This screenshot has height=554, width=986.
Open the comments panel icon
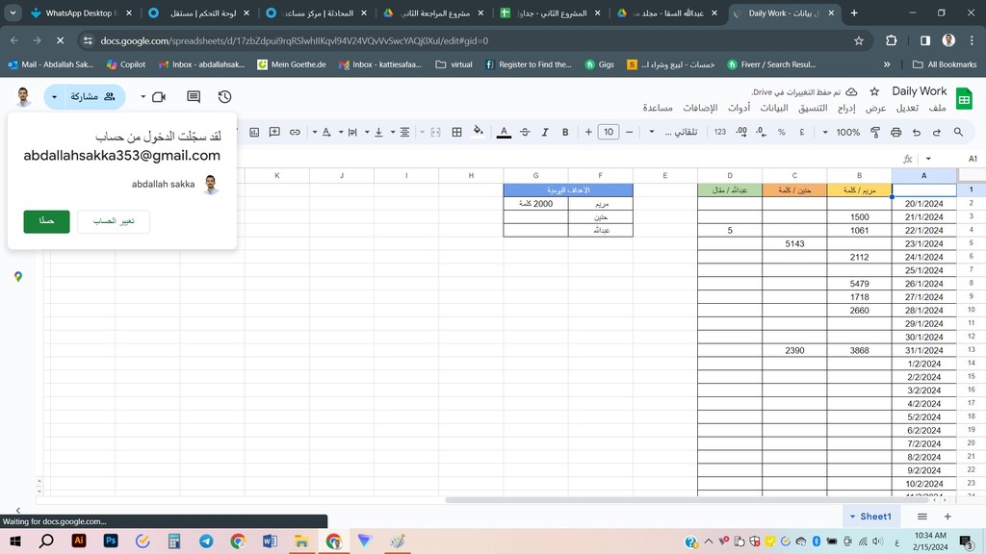tap(194, 97)
